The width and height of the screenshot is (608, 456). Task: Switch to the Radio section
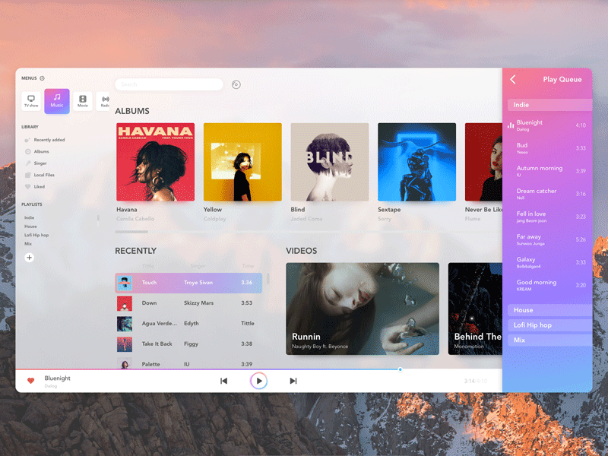(x=104, y=101)
